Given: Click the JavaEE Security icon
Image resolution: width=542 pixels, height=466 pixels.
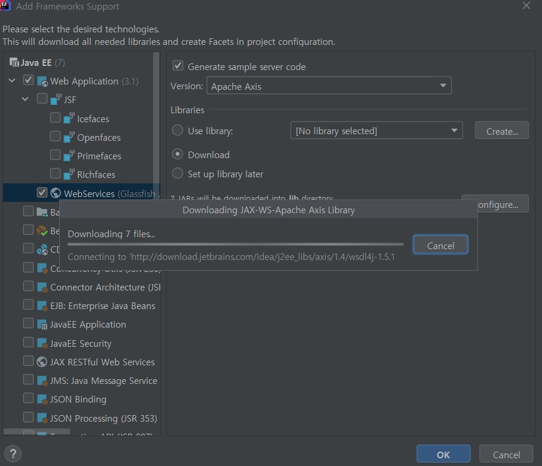Looking at the screenshot, I should coord(42,343).
